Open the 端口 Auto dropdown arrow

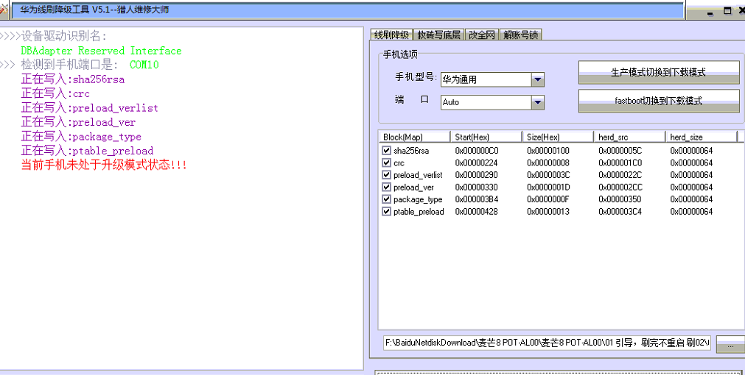click(538, 102)
